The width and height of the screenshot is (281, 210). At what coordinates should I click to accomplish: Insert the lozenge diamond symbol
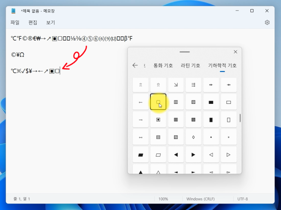coord(193,137)
